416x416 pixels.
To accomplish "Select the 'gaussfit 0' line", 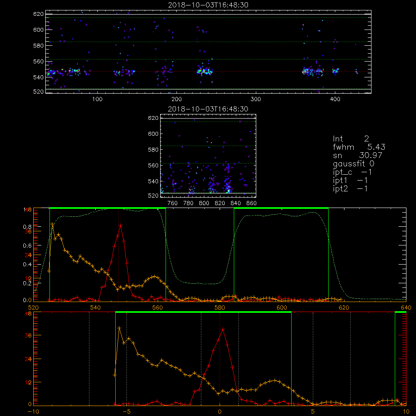I will click(x=353, y=163).
